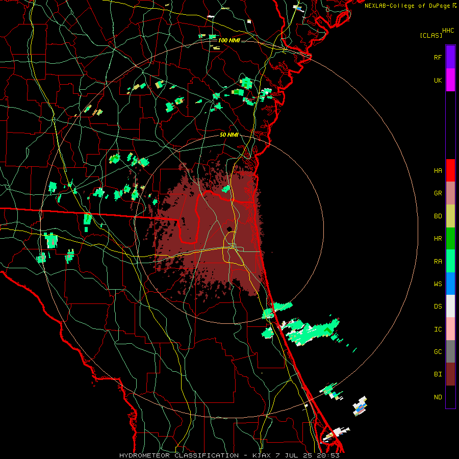Viewport: 459px width, 459px height.
Task: Click the '50 NMI' range ring label
Action: point(229,135)
